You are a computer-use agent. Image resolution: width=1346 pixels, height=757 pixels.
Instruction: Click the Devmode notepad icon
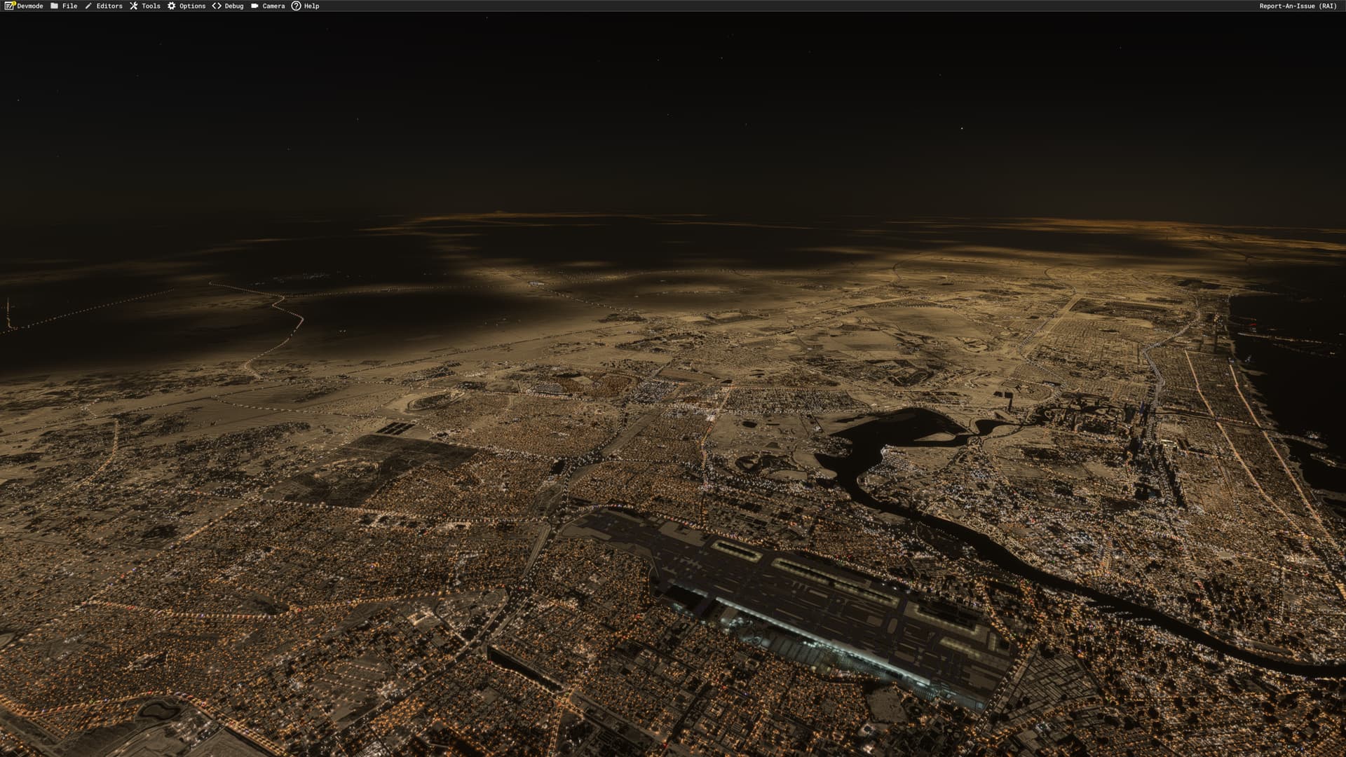point(9,6)
